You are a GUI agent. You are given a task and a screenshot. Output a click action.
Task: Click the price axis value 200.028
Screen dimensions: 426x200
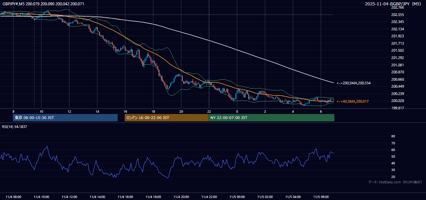pos(397,101)
